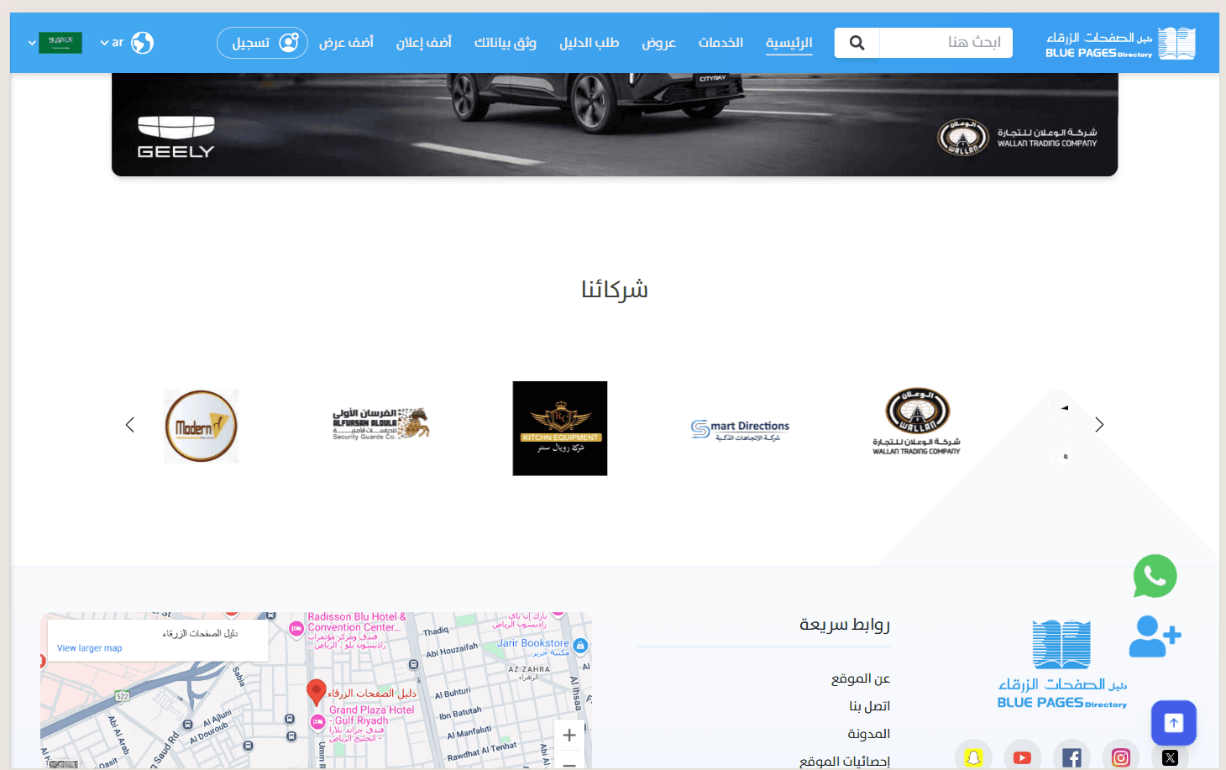1226x770 pixels.
Task: Open the Smart Directions partner logo
Action: (740, 430)
